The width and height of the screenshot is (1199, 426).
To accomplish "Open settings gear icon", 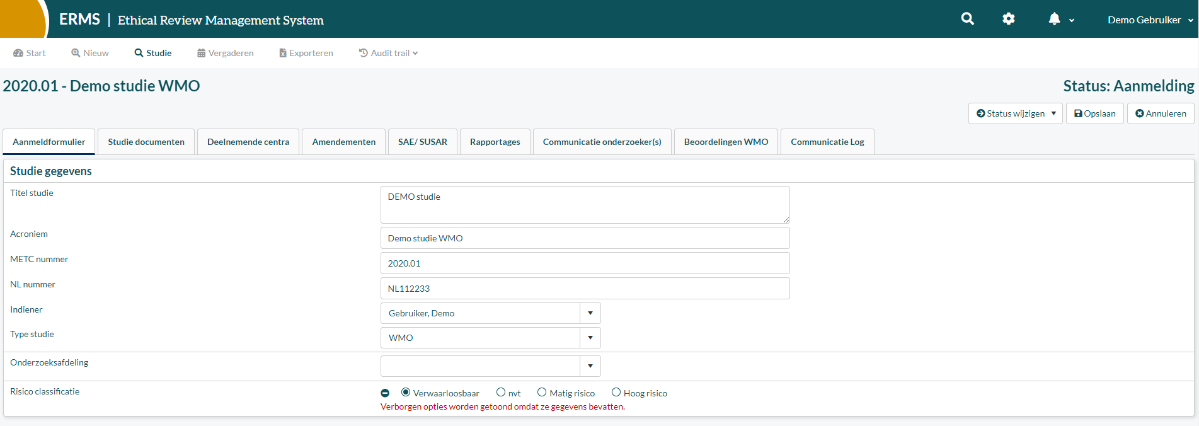I will (x=1009, y=19).
